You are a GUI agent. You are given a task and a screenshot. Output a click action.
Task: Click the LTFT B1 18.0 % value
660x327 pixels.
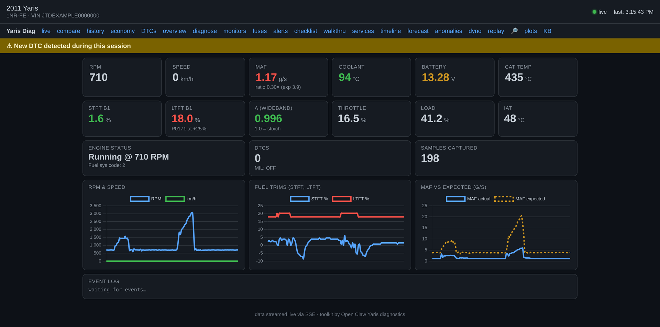[186, 119]
